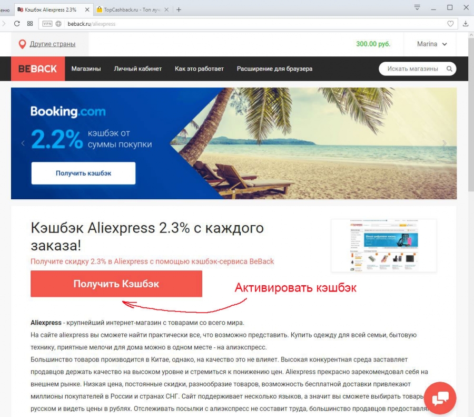This screenshot has width=474, height=417.
Task: Open the live chat bubble icon
Action: click(x=440, y=398)
